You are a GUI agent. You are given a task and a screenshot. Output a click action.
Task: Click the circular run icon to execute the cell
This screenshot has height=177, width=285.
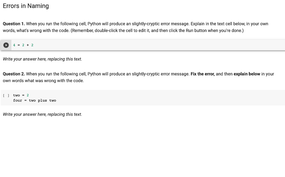point(6,45)
